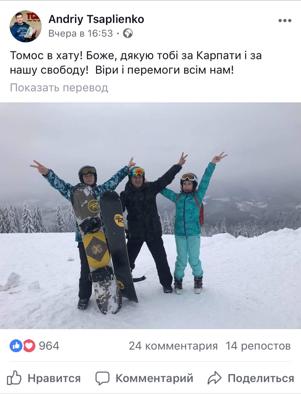Open the three-dot post options menu

click(x=285, y=21)
